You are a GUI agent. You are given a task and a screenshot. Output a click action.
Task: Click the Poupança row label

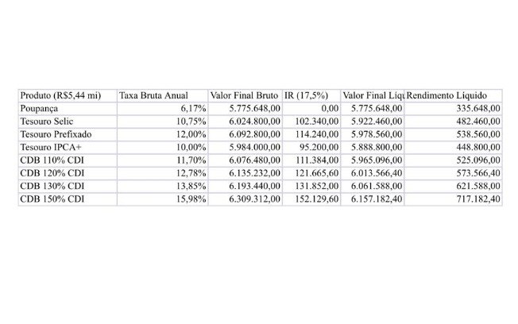point(68,109)
